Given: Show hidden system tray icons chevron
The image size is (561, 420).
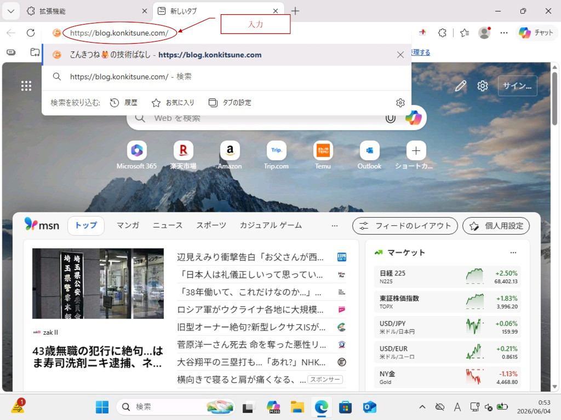Looking at the screenshot, I should tap(422, 407).
